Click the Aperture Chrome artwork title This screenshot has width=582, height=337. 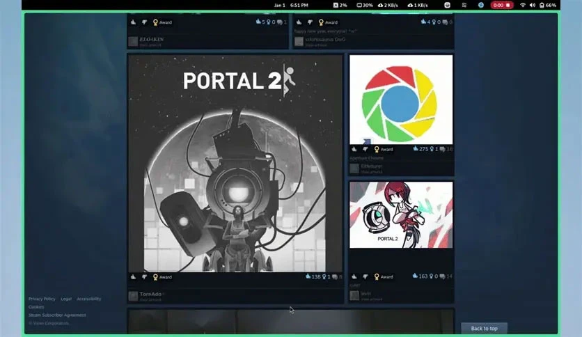tap(366, 158)
